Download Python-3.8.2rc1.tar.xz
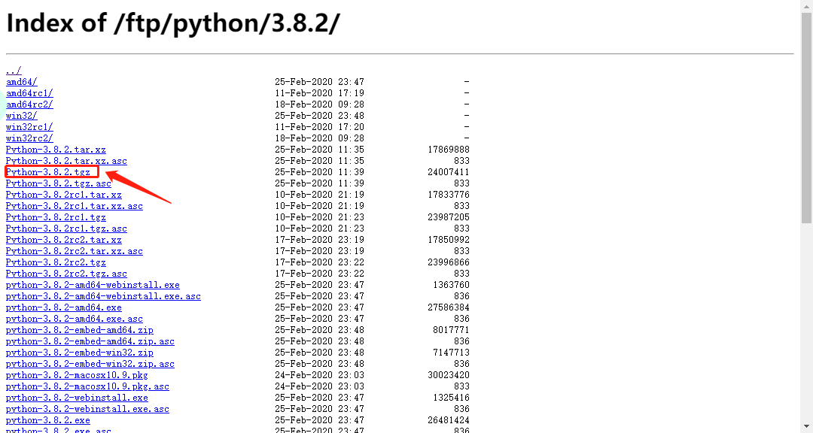Image resolution: width=813 pixels, height=433 pixels. pos(64,195)
